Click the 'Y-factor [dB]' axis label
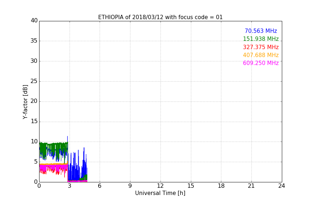This screenshot has width=313, height=208. [25, 102]
